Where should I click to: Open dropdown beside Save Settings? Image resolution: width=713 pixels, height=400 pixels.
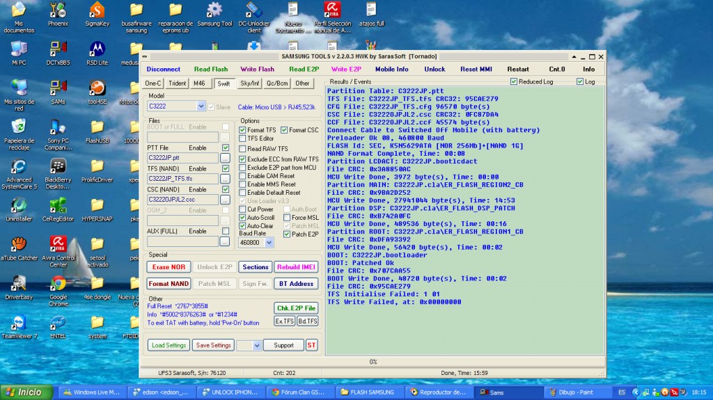[256, 346]
